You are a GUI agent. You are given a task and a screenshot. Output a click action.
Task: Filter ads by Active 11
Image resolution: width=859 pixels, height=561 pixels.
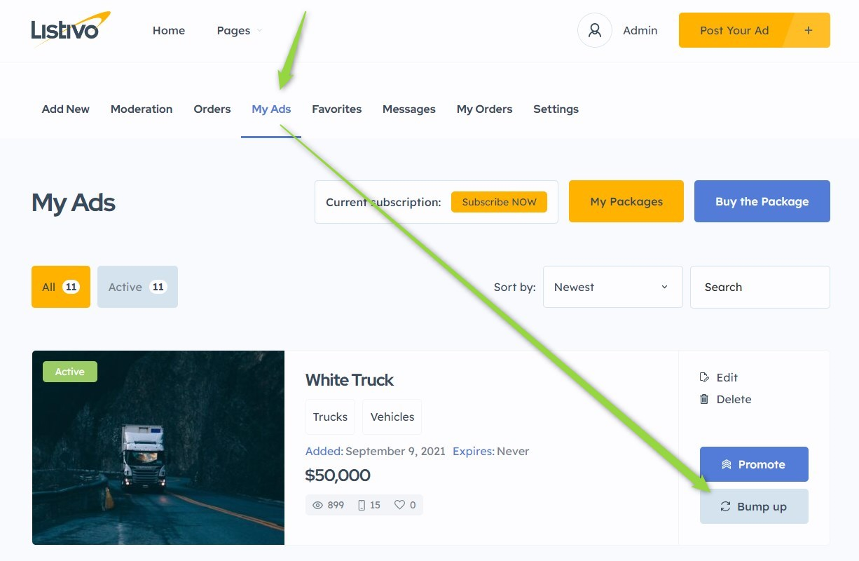137,287
